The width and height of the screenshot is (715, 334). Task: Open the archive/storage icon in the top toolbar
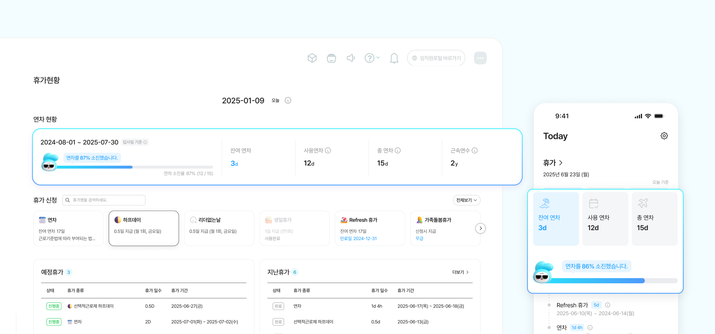point(331,58)
